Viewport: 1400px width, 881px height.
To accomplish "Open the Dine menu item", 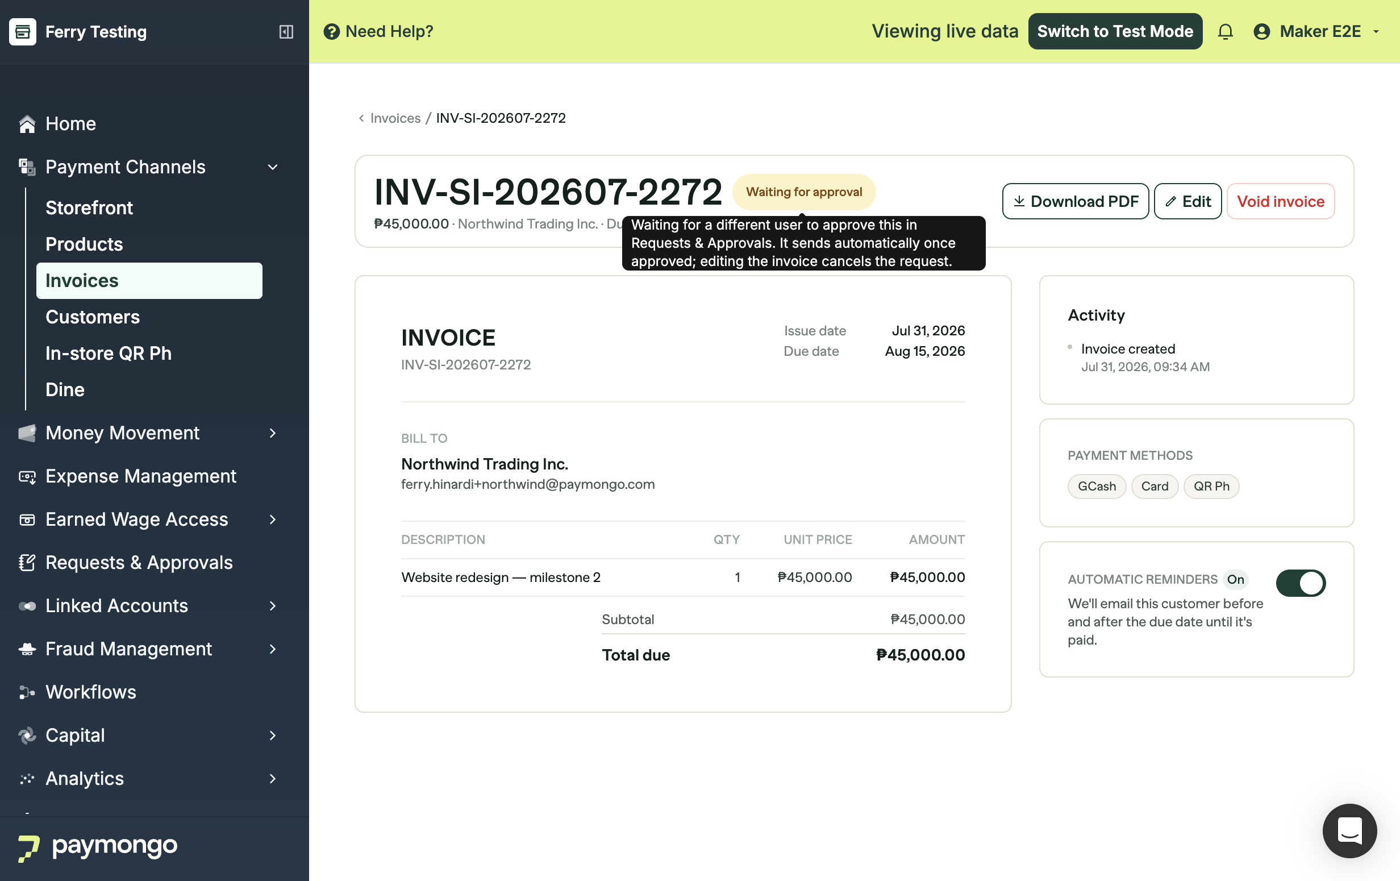I will pos(149,389).
